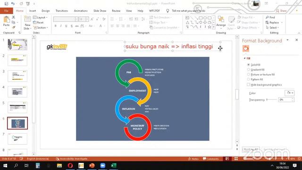302x170 pixels.
Task: Insert a New Slide
Action: point(27,23)
